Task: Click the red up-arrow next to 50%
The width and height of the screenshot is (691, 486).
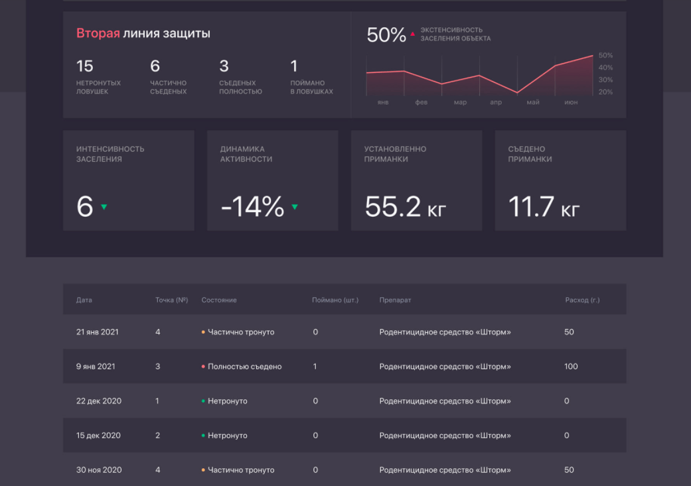Action: coord(413,33)
